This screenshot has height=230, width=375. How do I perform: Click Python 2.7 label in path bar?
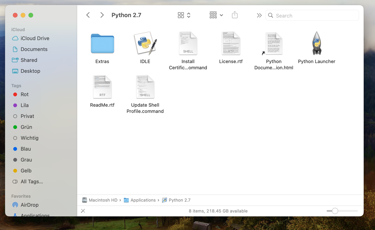(180, 200)
